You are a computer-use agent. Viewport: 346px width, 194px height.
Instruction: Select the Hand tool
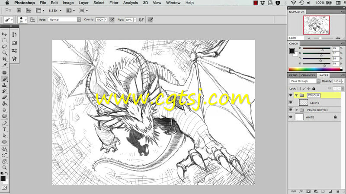point(4,161)
